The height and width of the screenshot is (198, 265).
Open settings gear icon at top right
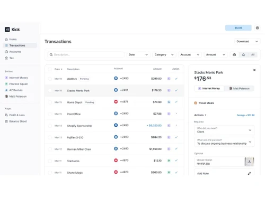(258, 28)
